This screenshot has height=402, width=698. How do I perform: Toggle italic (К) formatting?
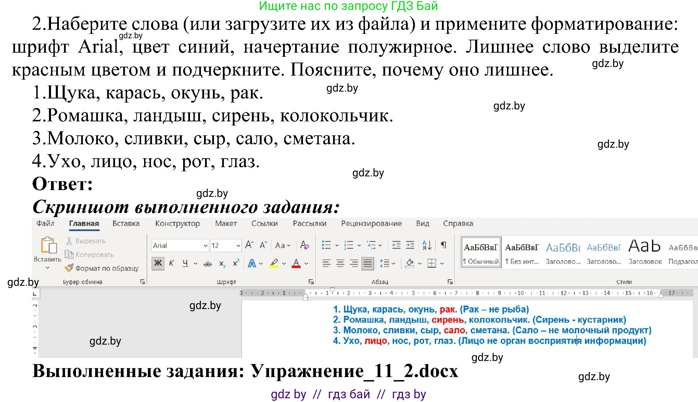[x=172, y=263]
